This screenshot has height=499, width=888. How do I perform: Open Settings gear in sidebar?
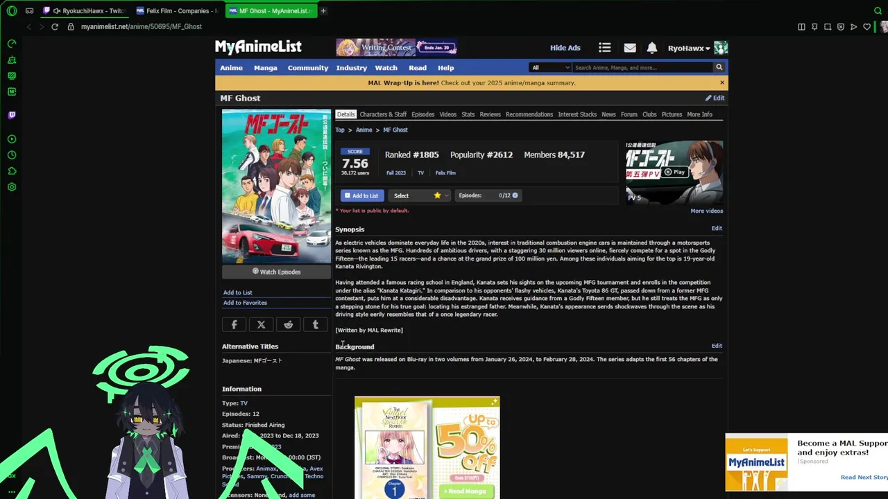pos(12,187)
